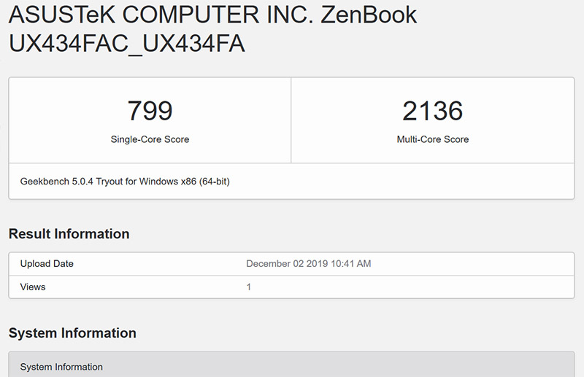
Task: Click the Upload Date row label
Action: click(x=47, y=264)
